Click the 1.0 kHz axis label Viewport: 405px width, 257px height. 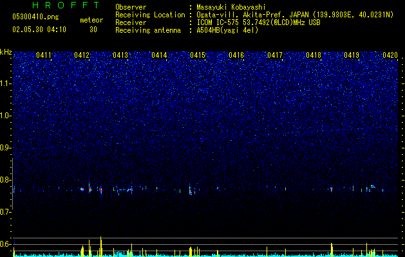pos(6,116)
